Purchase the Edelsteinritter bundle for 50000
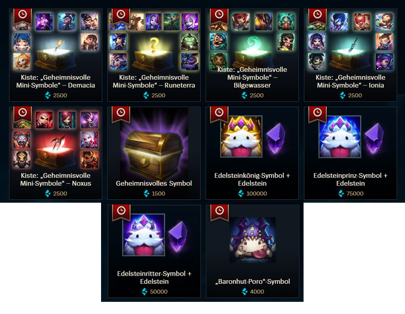The height and width of the screenshot is (314, 405). click(155, 292)
